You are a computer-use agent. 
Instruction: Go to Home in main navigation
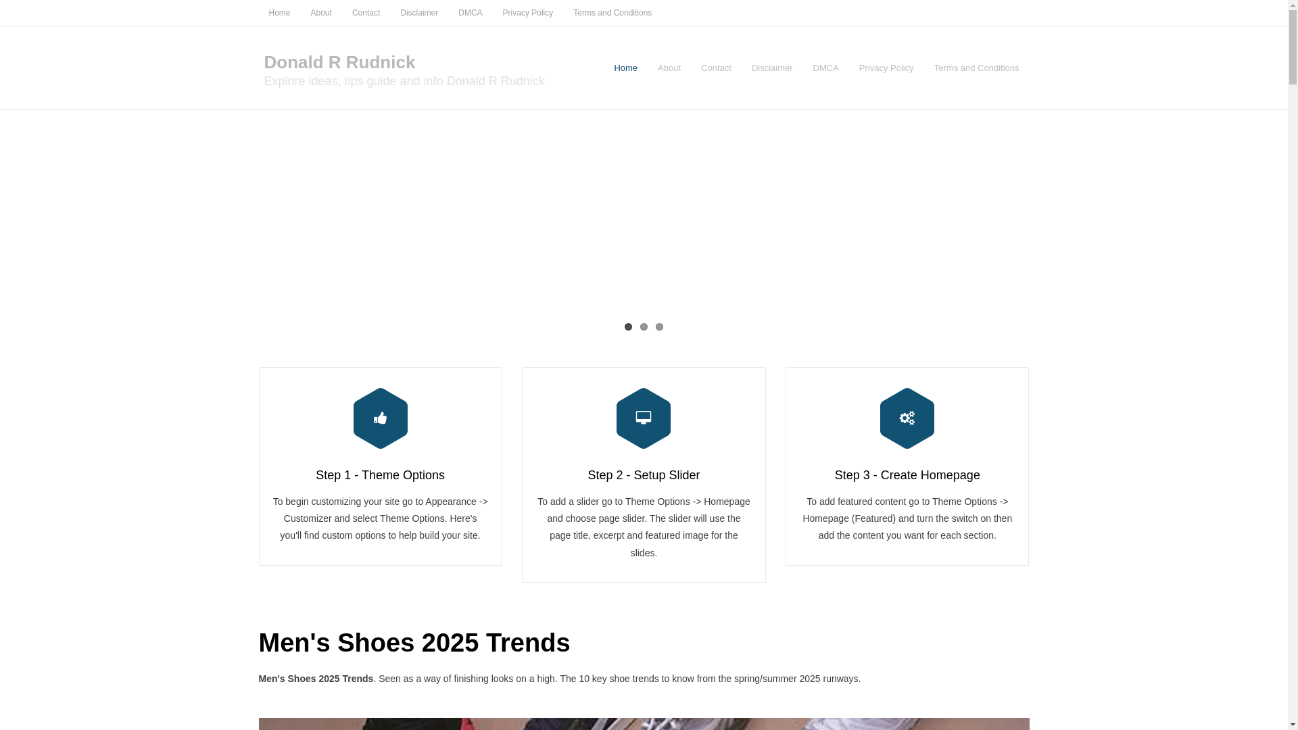(x=625, y=68)
